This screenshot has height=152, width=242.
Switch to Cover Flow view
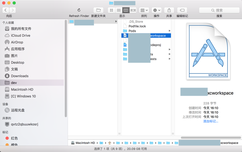click(x=133, y=10)
